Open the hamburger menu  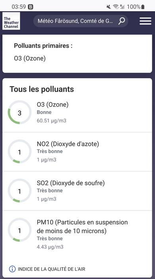point(145,21)
